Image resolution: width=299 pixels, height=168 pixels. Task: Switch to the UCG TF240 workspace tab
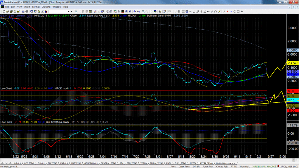(x=29, y=163)
